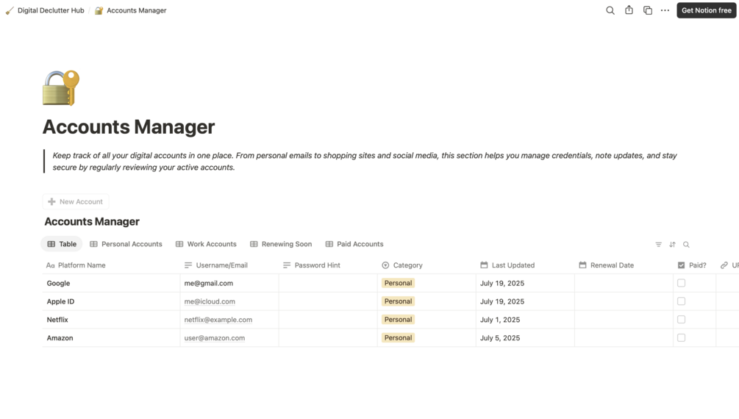Image resolution: width=739 pixels, height=419 pixels.
Task: Click the text icon beside Username/Email
Action: point(188,265)
